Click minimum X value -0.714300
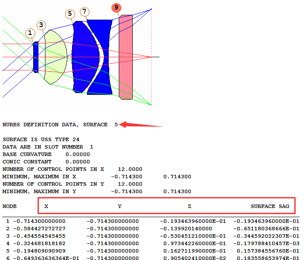 [x=127, y=177]
